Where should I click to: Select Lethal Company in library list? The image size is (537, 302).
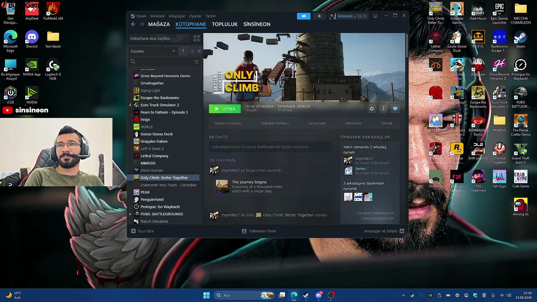(x=154, y=156)
